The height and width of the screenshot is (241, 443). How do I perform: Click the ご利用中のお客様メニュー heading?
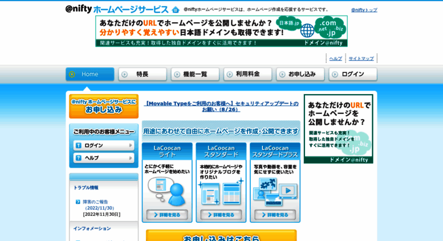pos(104,132)
